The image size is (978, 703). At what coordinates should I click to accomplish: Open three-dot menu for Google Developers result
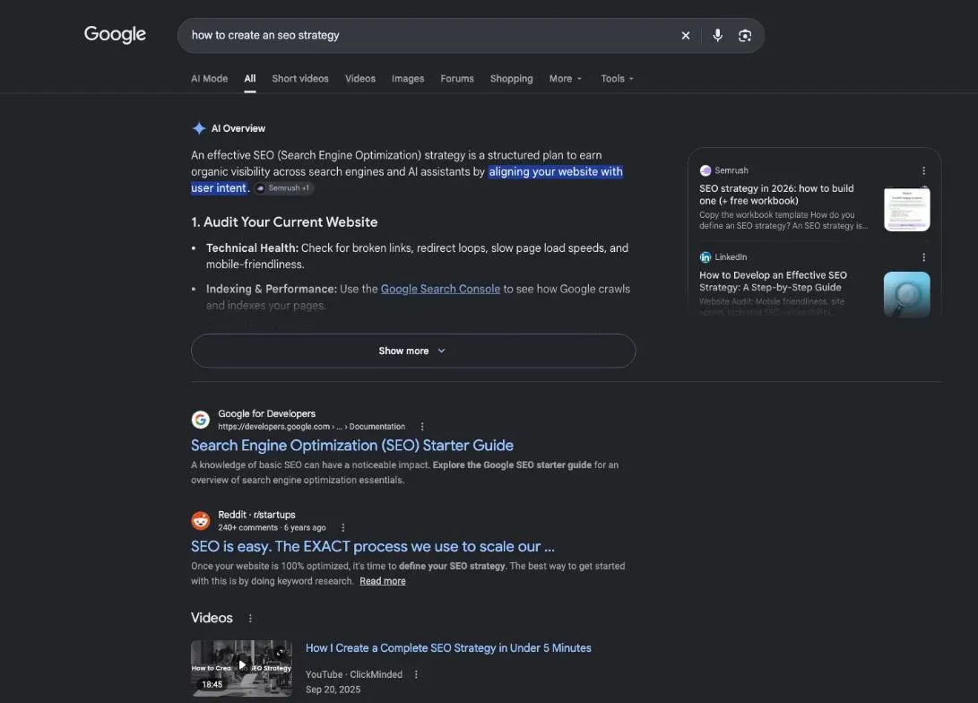pyautogui.click(x=422, y=427)
